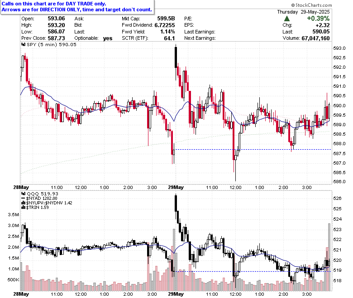
Task: Click the $NYAD line legend icon
Action: (x=24, y=199)
